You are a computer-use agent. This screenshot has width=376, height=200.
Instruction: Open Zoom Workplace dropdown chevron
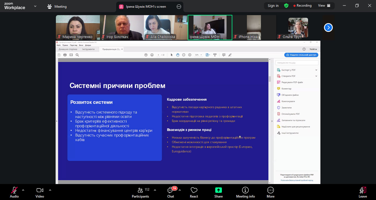click(35, 6)
